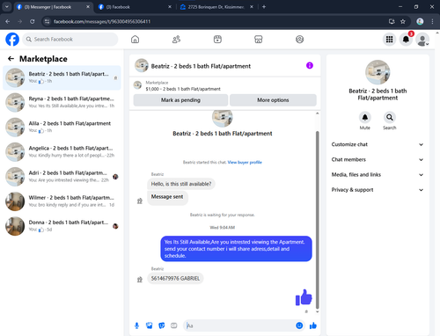Click the chat vertical scrollbar
This screenshot has height=336, width=440.
(x=317, y=220)
